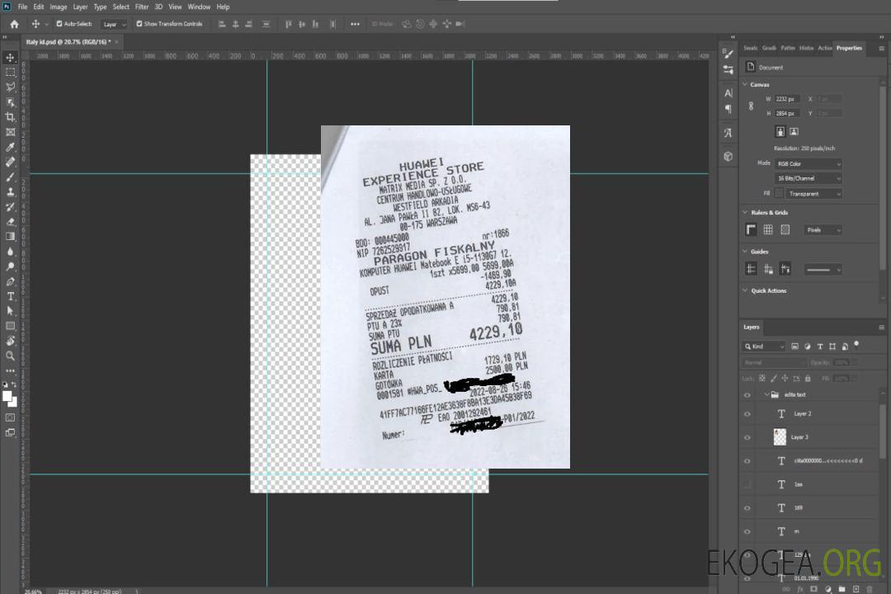This screenshot has height=594, width=891.
Task: Click the canvas Fill color swatch
Action: point(779,194)
